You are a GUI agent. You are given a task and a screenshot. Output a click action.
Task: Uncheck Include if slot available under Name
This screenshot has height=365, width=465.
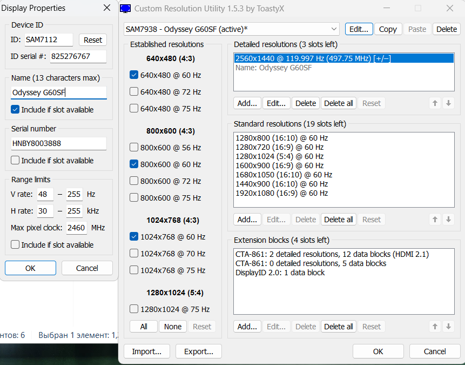(15, 109)
